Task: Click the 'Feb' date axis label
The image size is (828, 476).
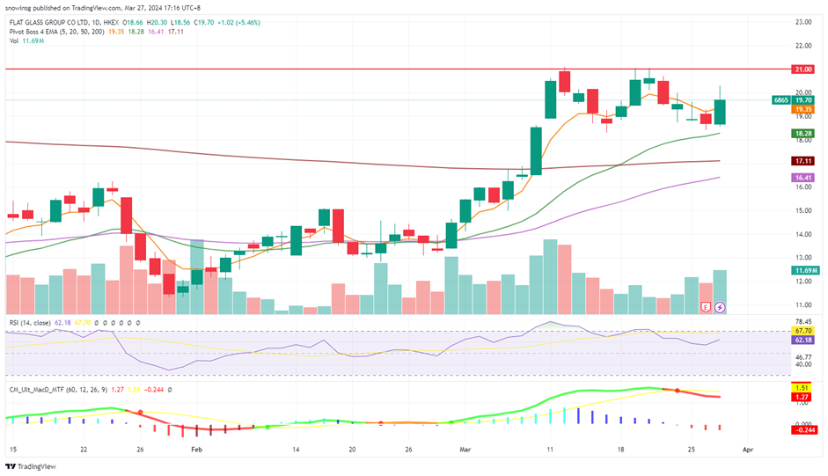Action: coord(196,450)
